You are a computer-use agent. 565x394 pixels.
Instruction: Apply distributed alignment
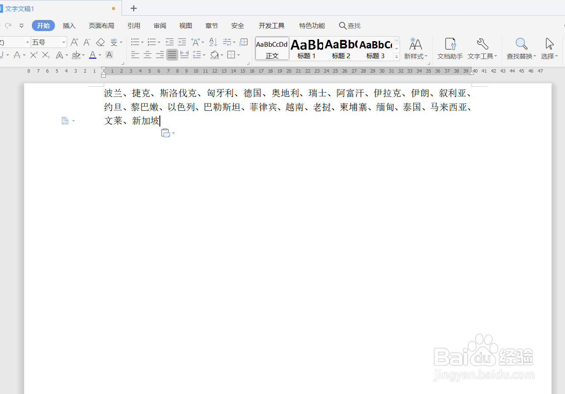click(x=185, y=55)
